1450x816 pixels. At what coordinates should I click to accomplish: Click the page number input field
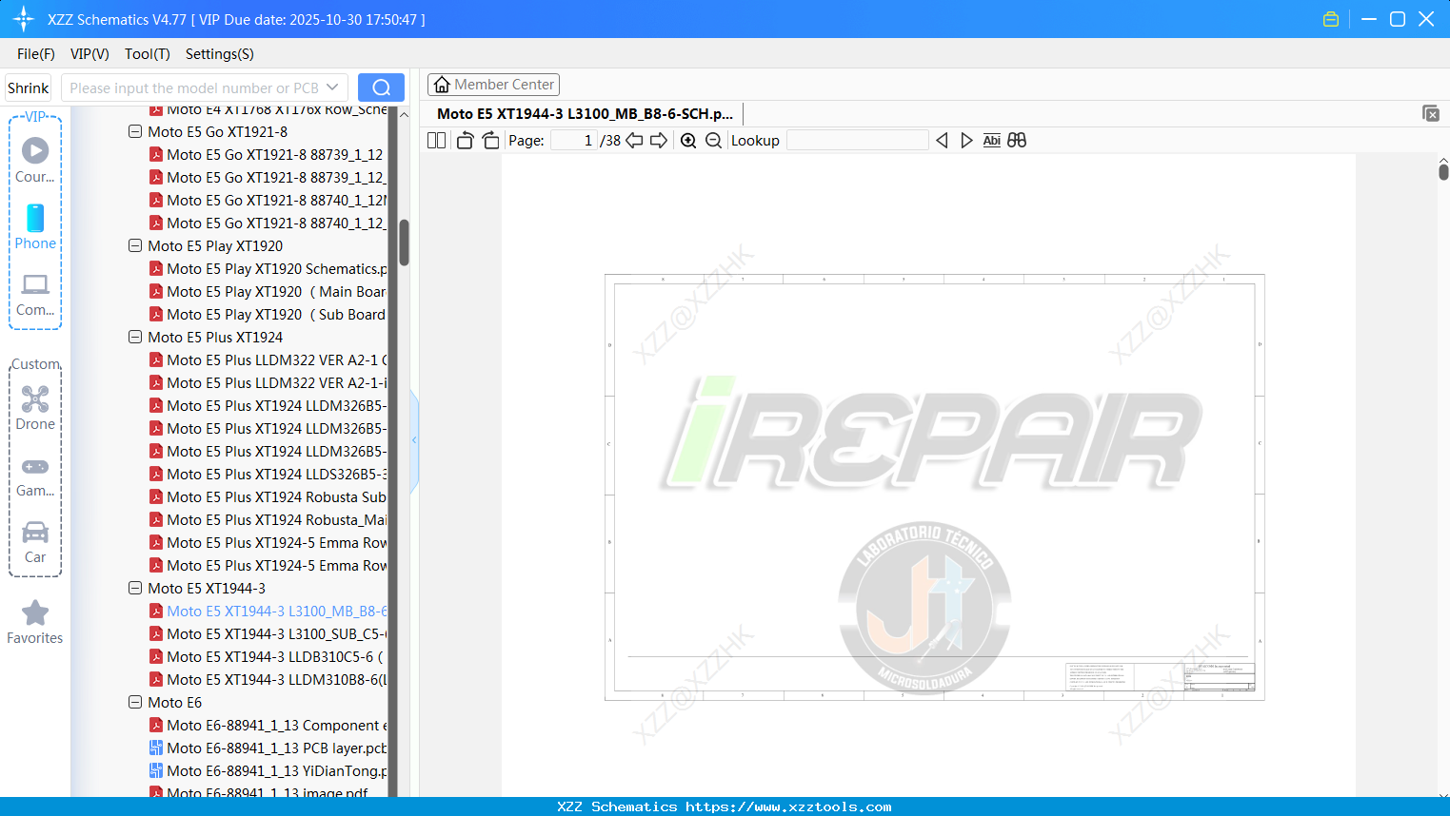(x=575, y=140)
